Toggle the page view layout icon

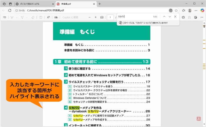pyautogui.click(x=41, y=17)
